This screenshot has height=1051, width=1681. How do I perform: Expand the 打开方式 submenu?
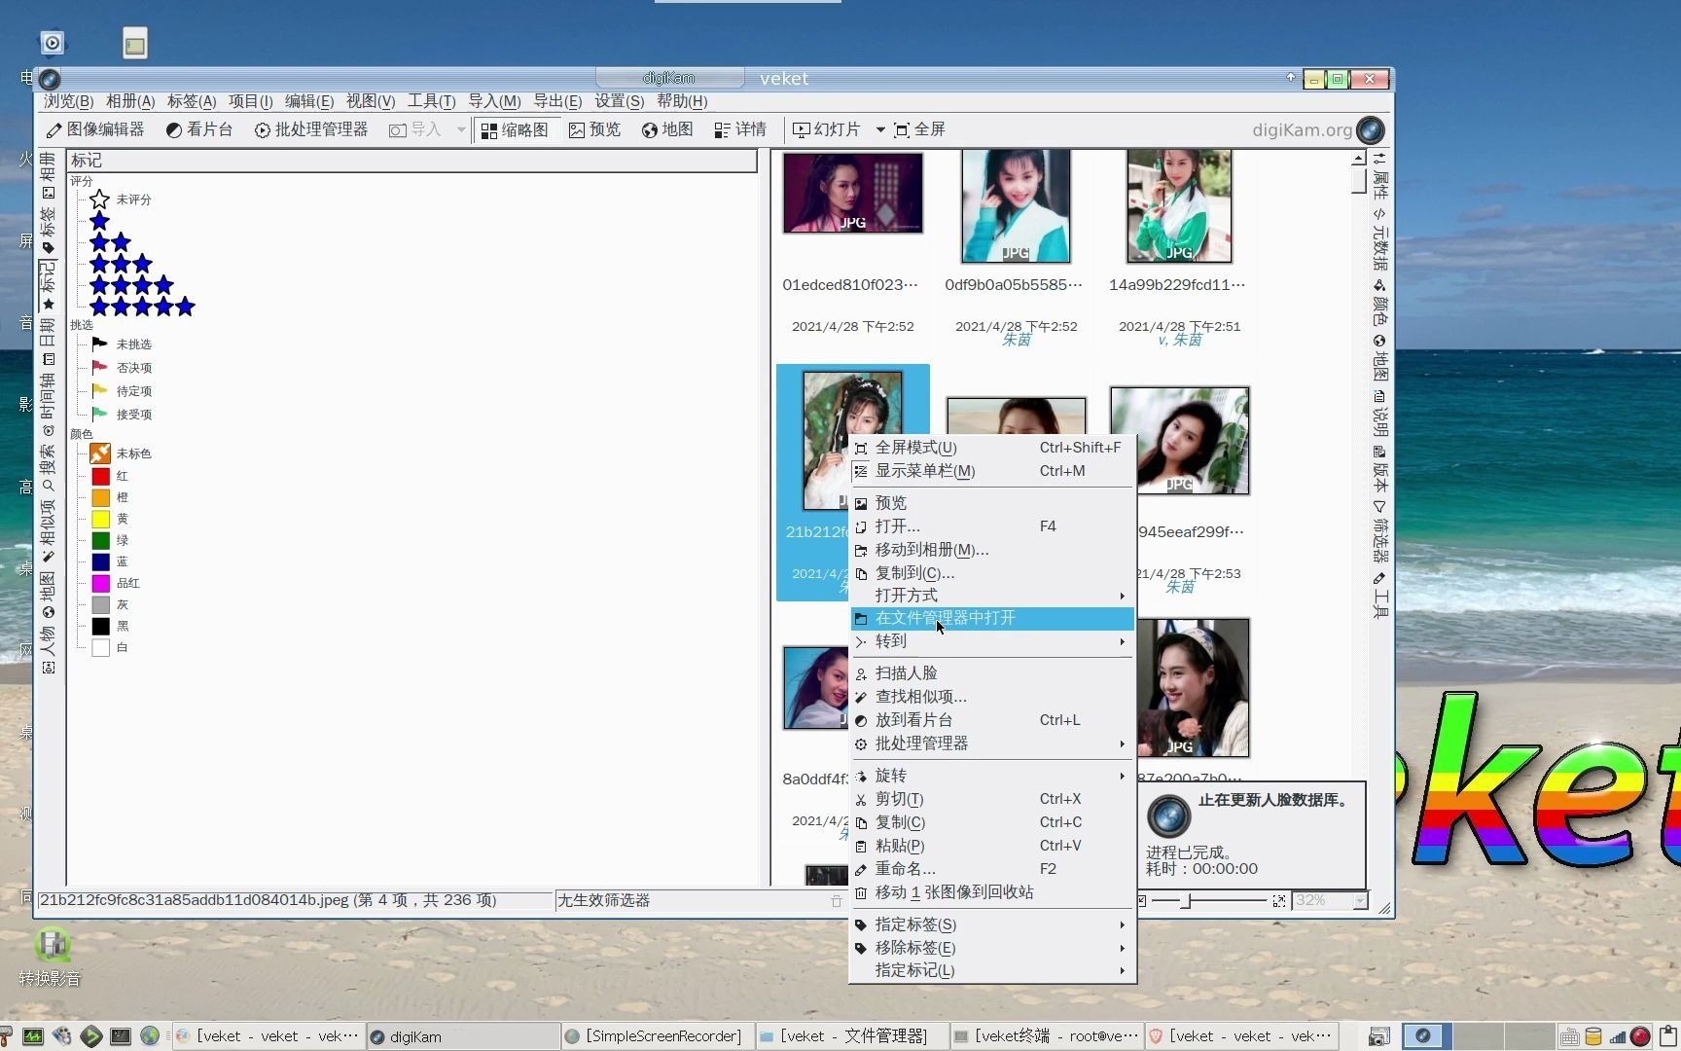pyautogui.click(x=992, y=596)
